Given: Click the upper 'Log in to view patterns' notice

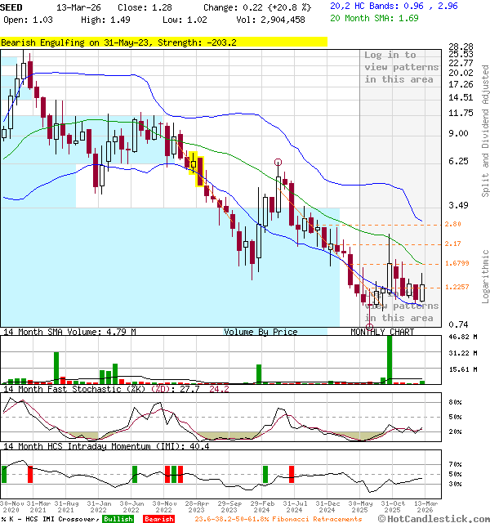Looking at the screenshot, I should (x=400, y=67).
